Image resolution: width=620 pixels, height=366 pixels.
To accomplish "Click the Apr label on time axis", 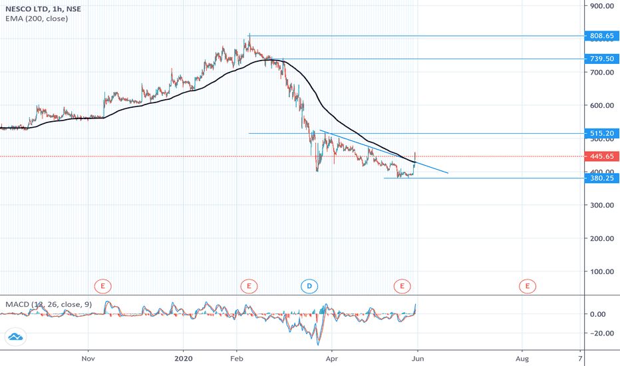I will pos(332,359).
